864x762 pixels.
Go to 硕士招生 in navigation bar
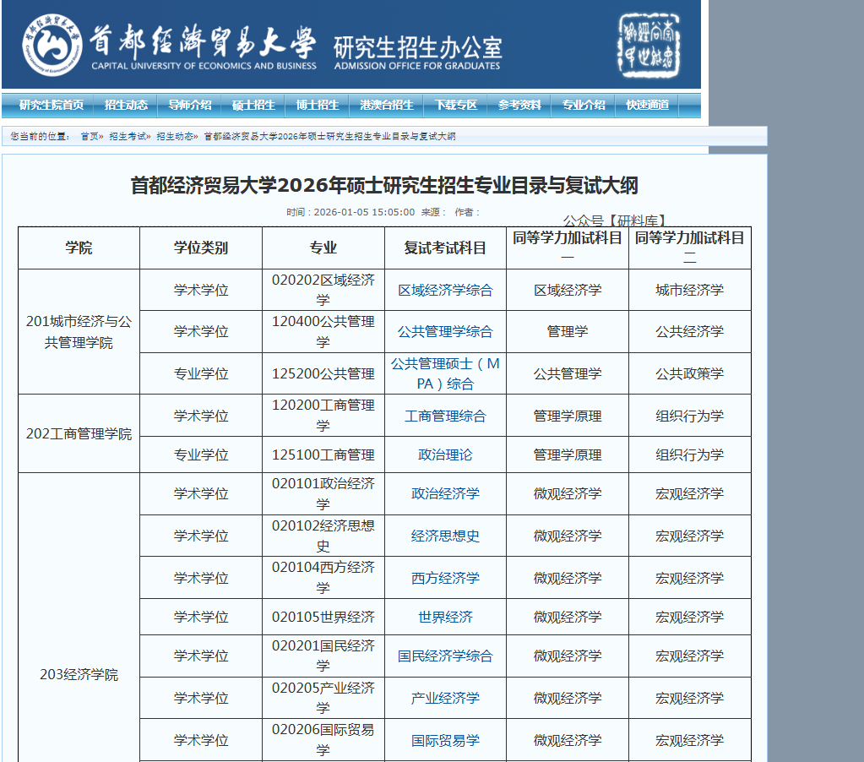pos(253,106)
